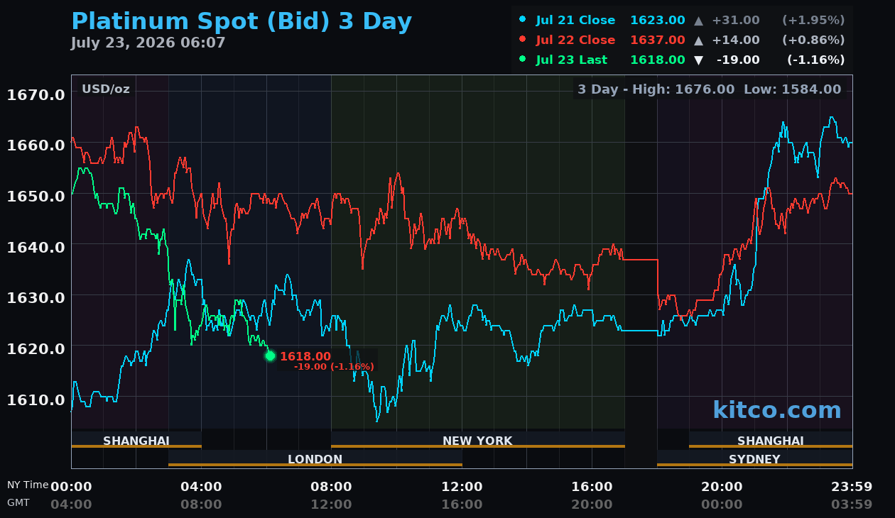895x518 pixels.
Task: Click the (-1.16%) percent change in the legend
Action: click(815, 60)
